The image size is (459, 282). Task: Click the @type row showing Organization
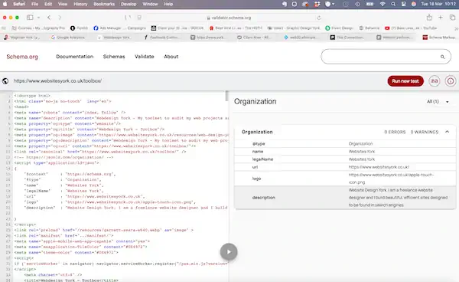click(x=345, y=143)
